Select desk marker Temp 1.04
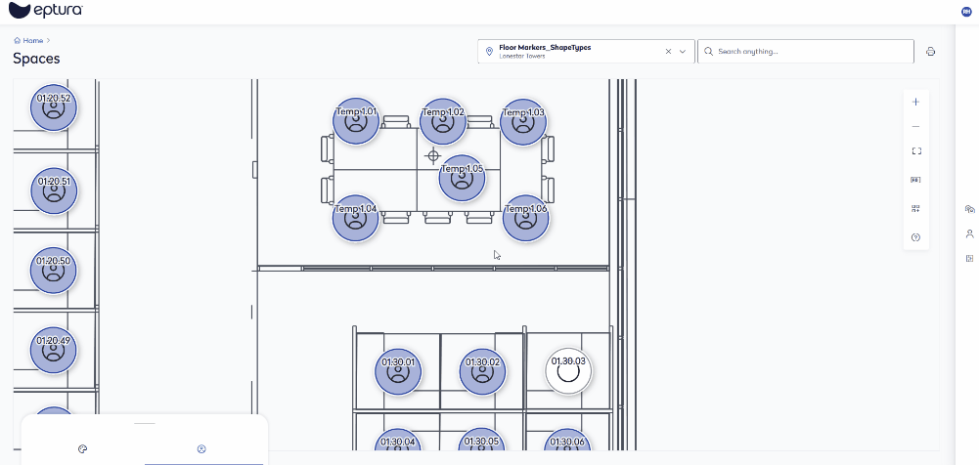The width and height of the screenshot is (979, 465). 356,218
